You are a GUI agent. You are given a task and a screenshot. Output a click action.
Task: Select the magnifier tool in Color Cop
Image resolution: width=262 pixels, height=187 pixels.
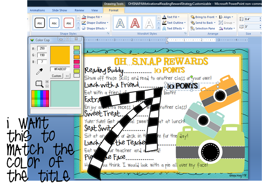(x=39, y=84)
